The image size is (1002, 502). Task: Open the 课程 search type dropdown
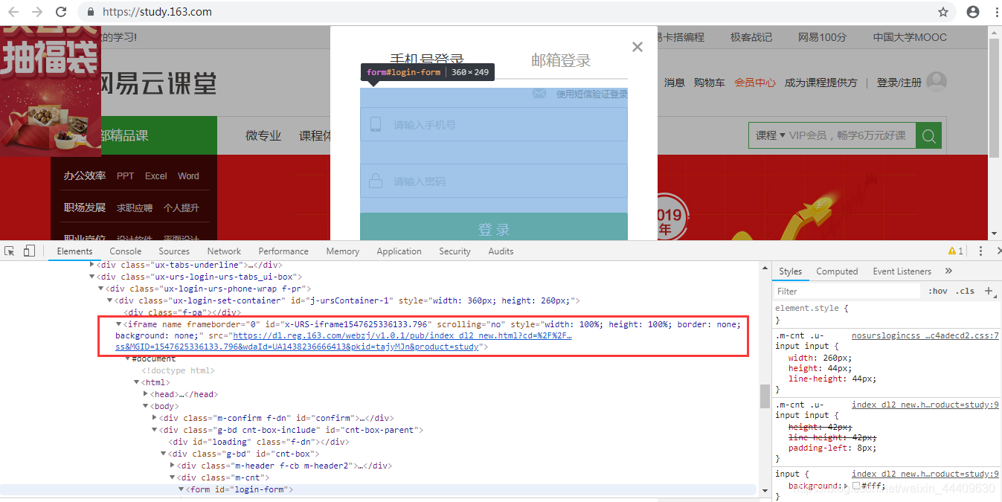tap(771, 135)
